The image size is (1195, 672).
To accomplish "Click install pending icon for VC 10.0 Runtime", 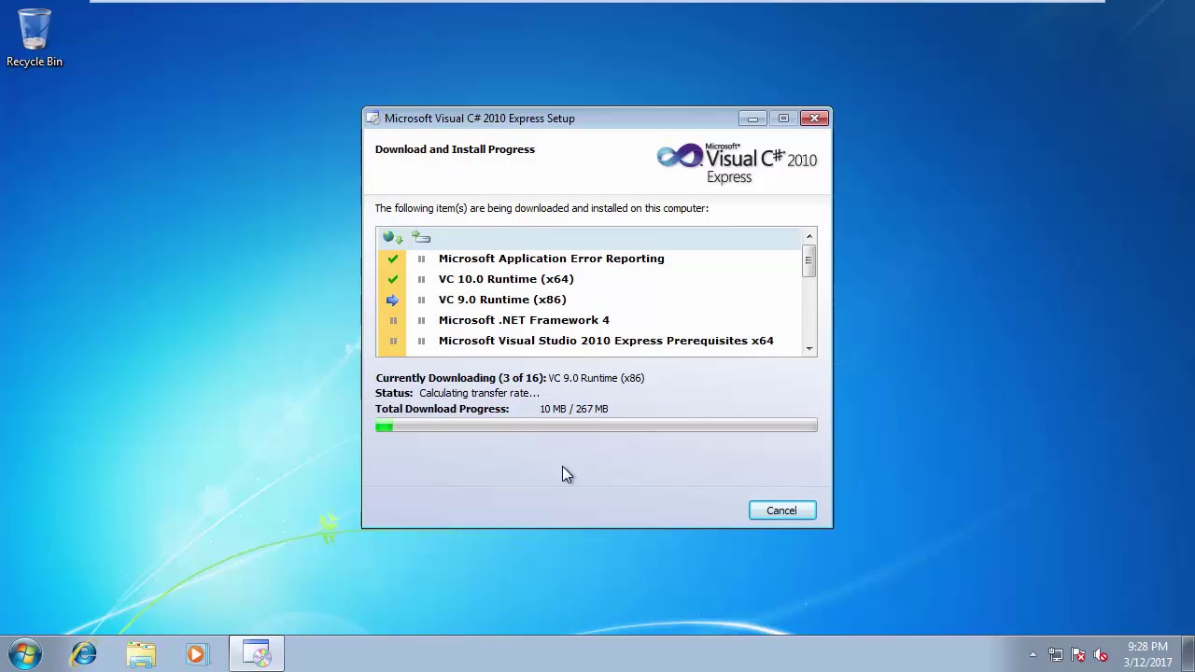I will [421, 279].
